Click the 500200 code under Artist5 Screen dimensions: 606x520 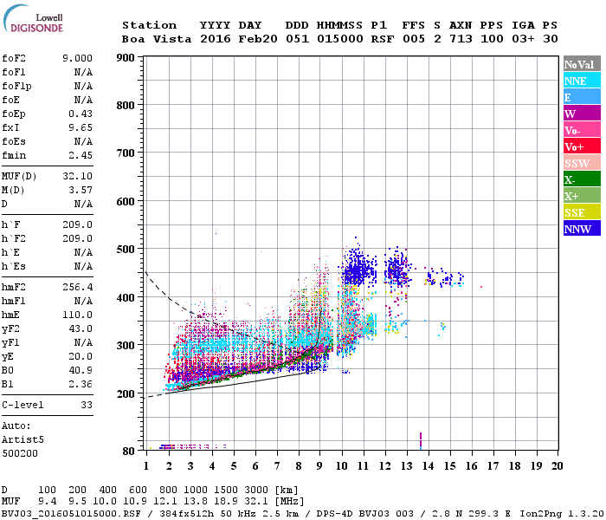[20, 453]
